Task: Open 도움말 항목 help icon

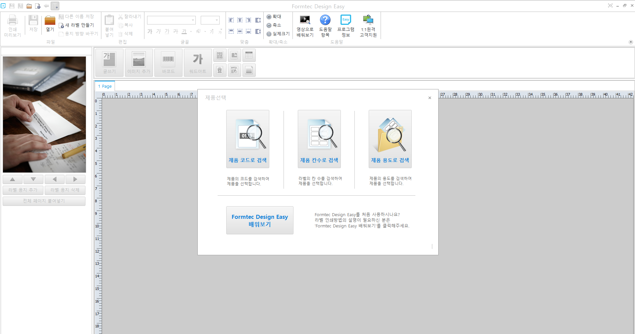Action: pyautogui.click(x=325, y=26)
